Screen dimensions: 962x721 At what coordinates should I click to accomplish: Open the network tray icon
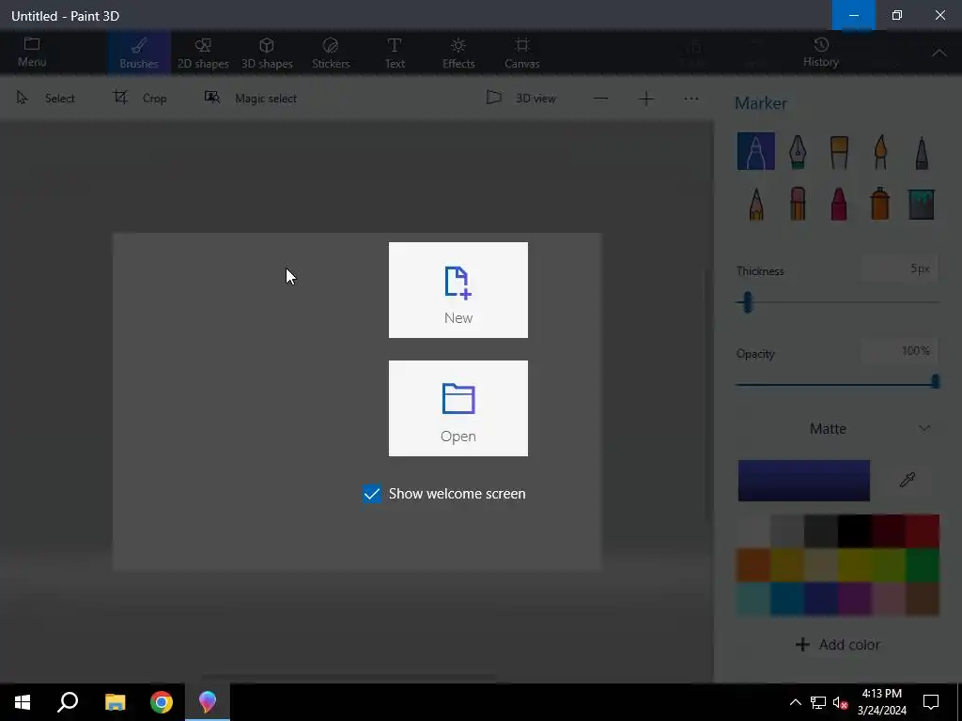pos(818,702)
